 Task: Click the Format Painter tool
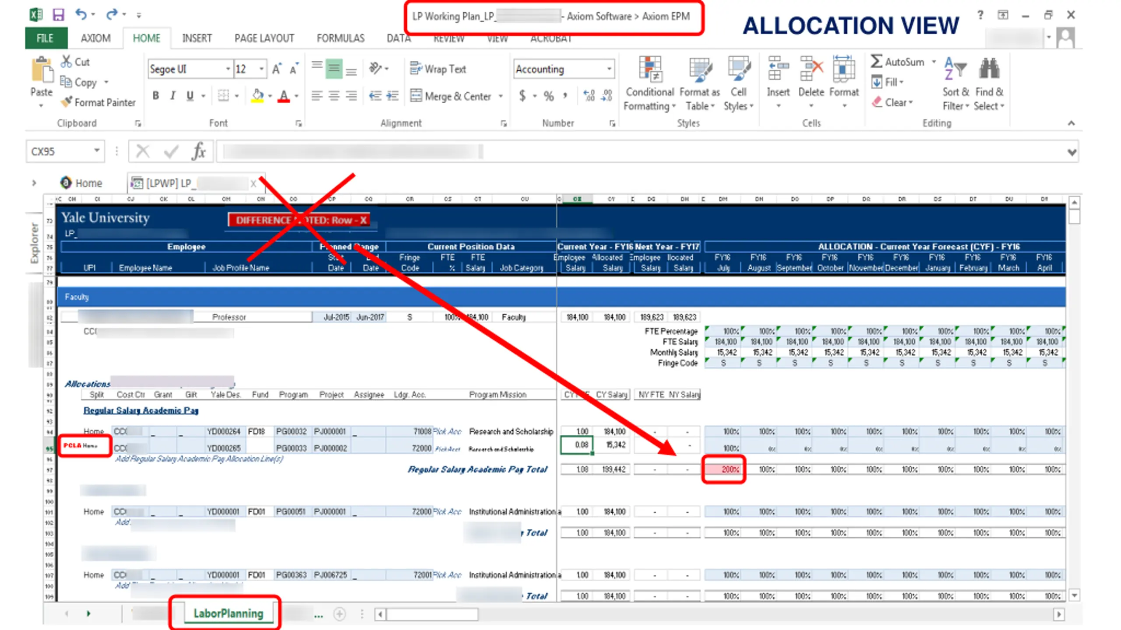tap(99, 102)
